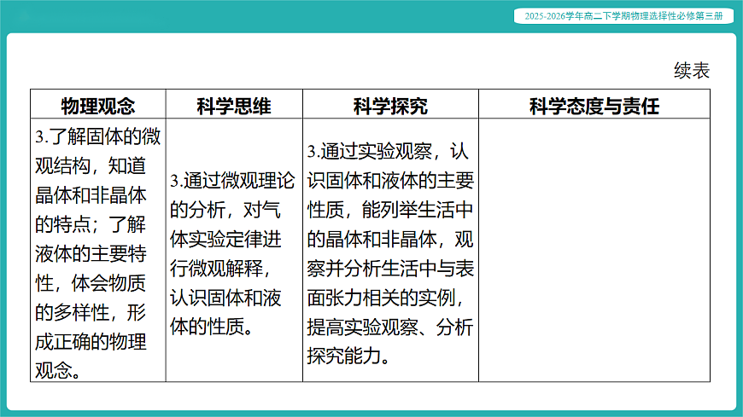Image resolution: width=743 pixels, height=417 pixels.
Task: Select the 科学态度与责任 column header
Action: point(594,104)
